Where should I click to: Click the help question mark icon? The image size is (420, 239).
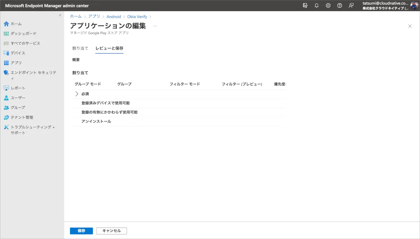pyautogui.click(x=339, y=6)
